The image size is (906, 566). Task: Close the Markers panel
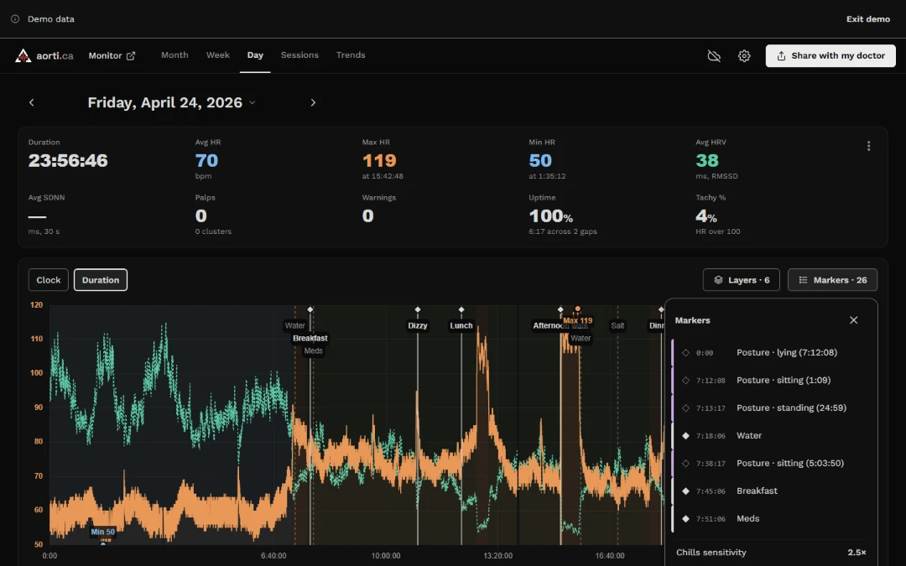853,320
